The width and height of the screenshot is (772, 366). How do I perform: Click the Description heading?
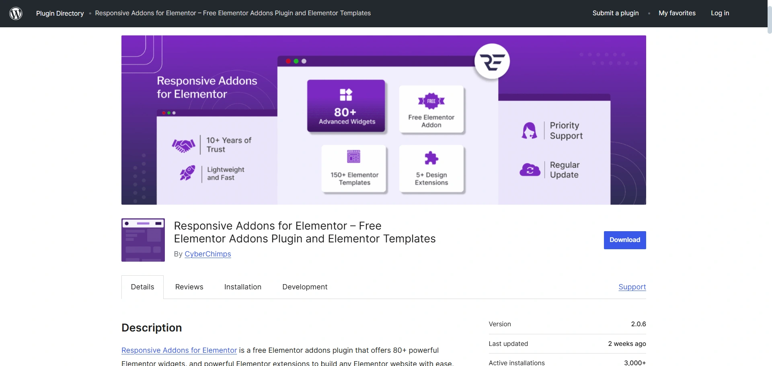(x=152, y=328)
